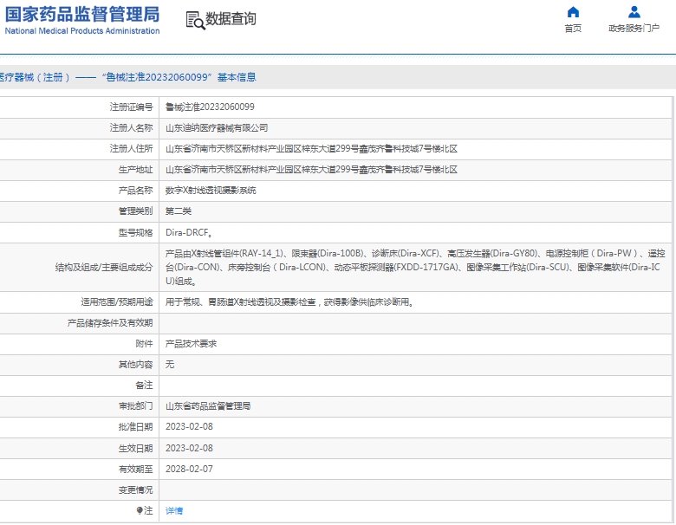The image size is (676, 525).
Task: Go to 首页 text link
Action: click(x=573, y=29)
